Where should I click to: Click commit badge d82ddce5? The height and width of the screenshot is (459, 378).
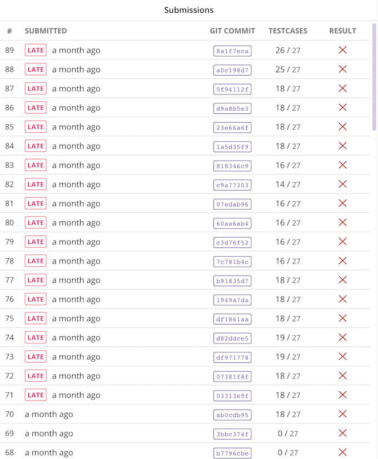(232, 338)
